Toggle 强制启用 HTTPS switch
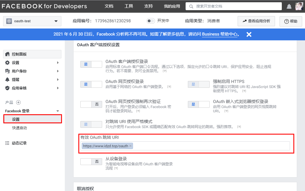 pos(199,84)
